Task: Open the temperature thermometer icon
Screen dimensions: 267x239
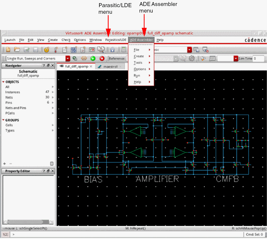Action: pyautogui.click(x=56, y=49)
